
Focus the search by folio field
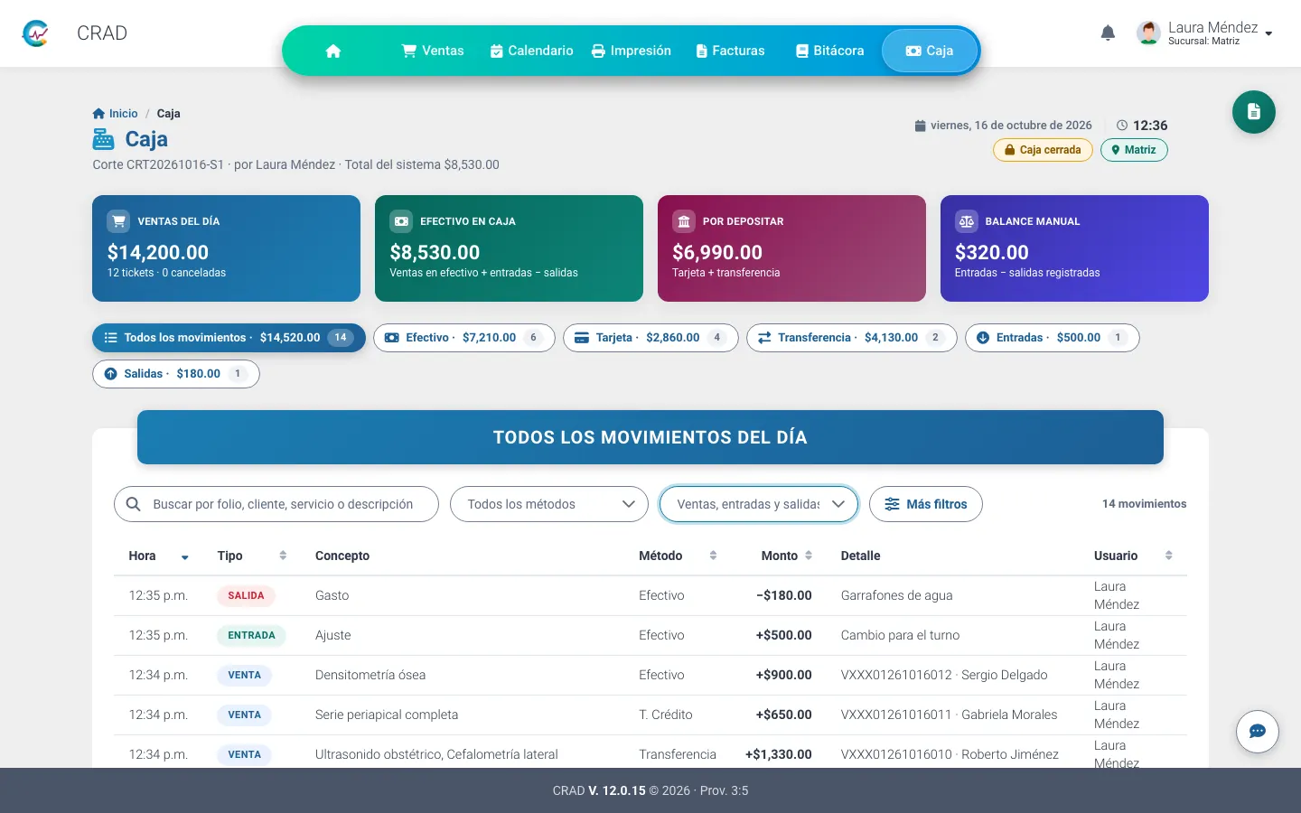(276, 504)
